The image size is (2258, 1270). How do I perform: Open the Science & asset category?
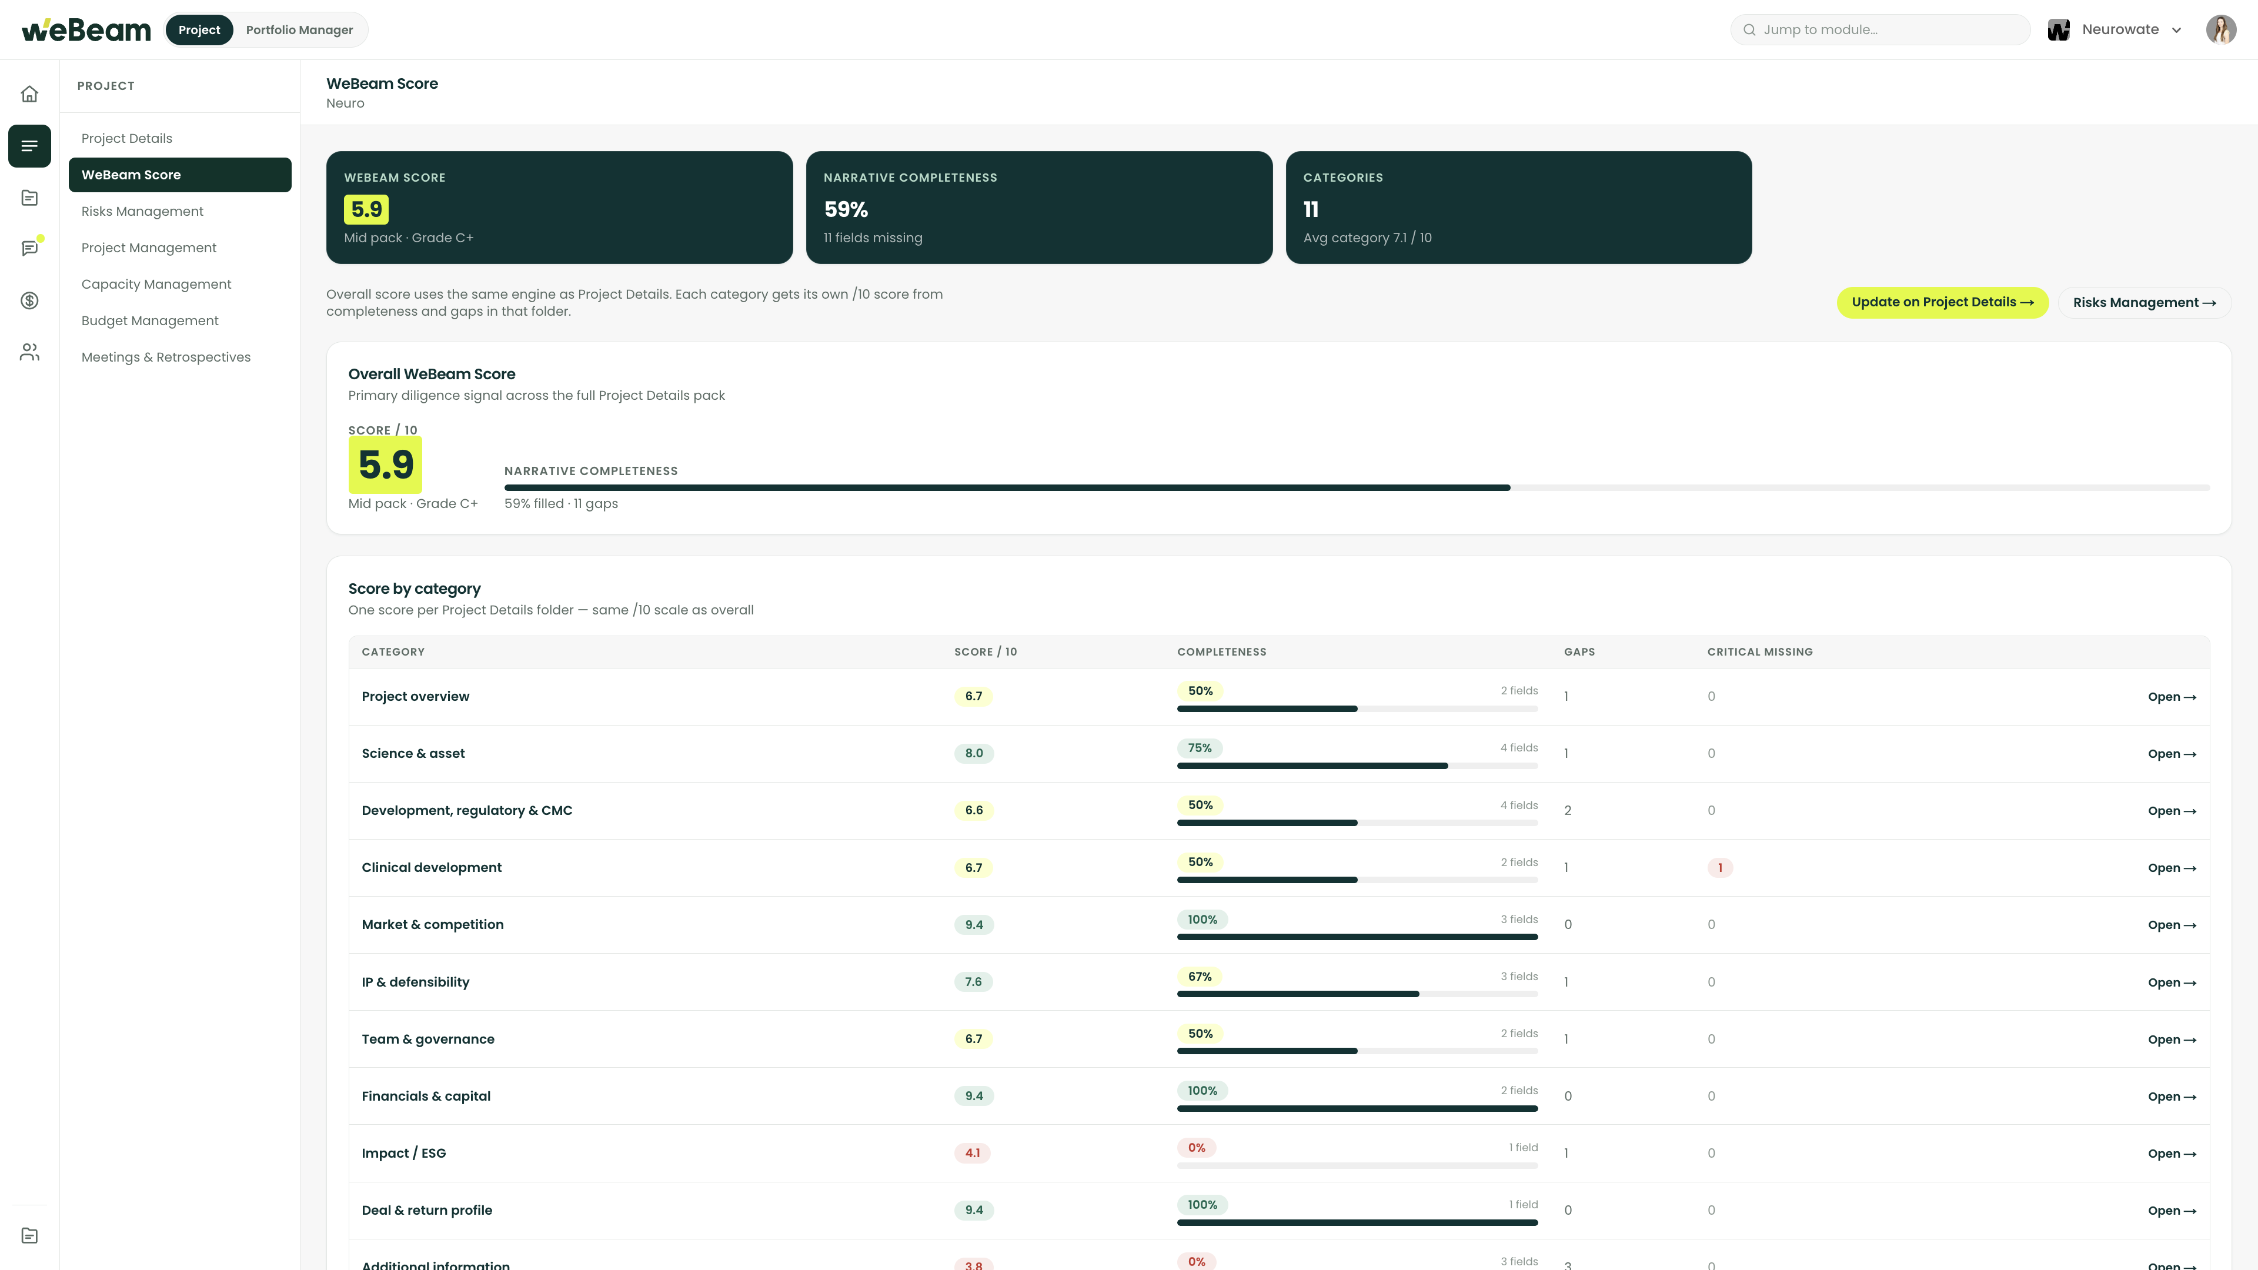click(2172, 754)
